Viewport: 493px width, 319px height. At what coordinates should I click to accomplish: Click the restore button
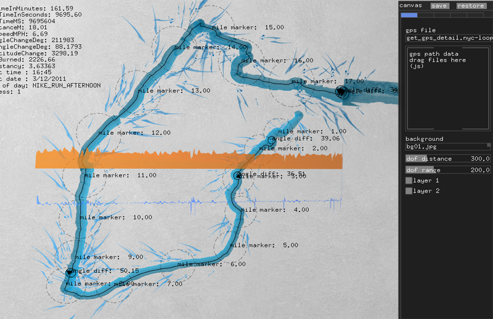coord(470,6)
